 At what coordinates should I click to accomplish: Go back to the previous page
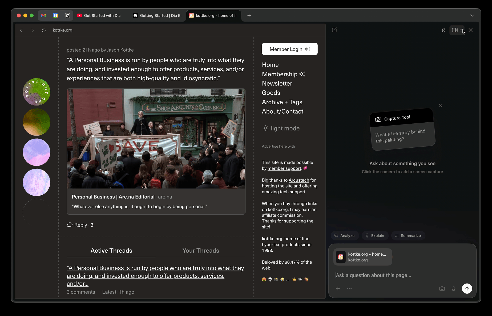[x=21, y=30]
